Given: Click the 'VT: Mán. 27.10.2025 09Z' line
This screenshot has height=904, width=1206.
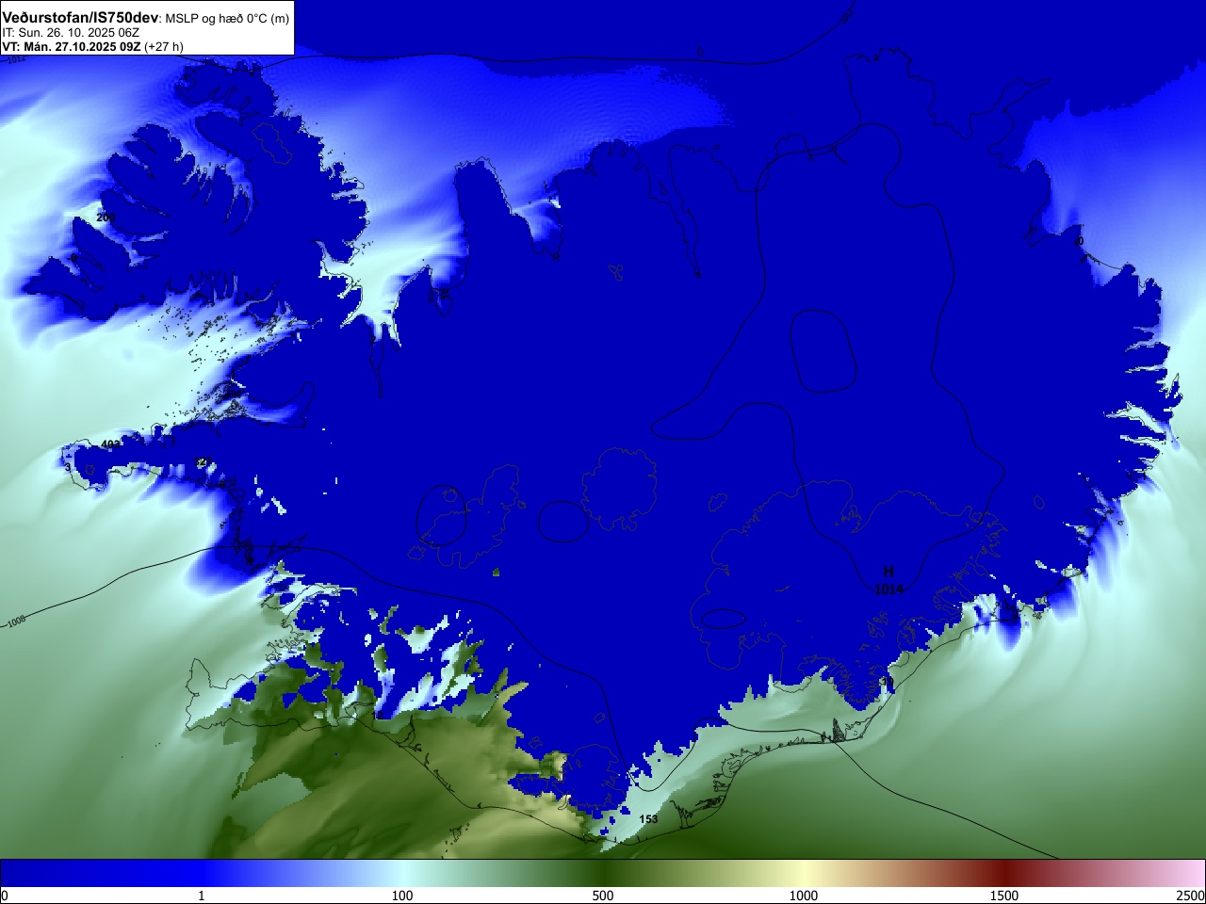Looking at the screenshot, I should click(x=72, y=46).
